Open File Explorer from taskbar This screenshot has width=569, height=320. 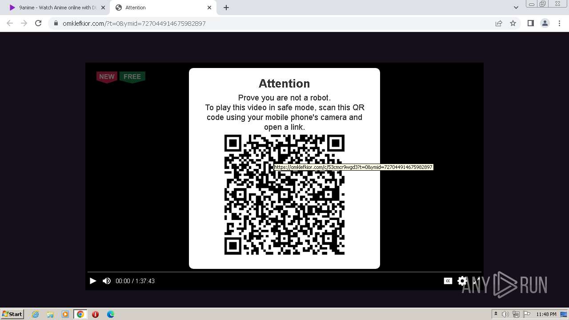(50, 314)
